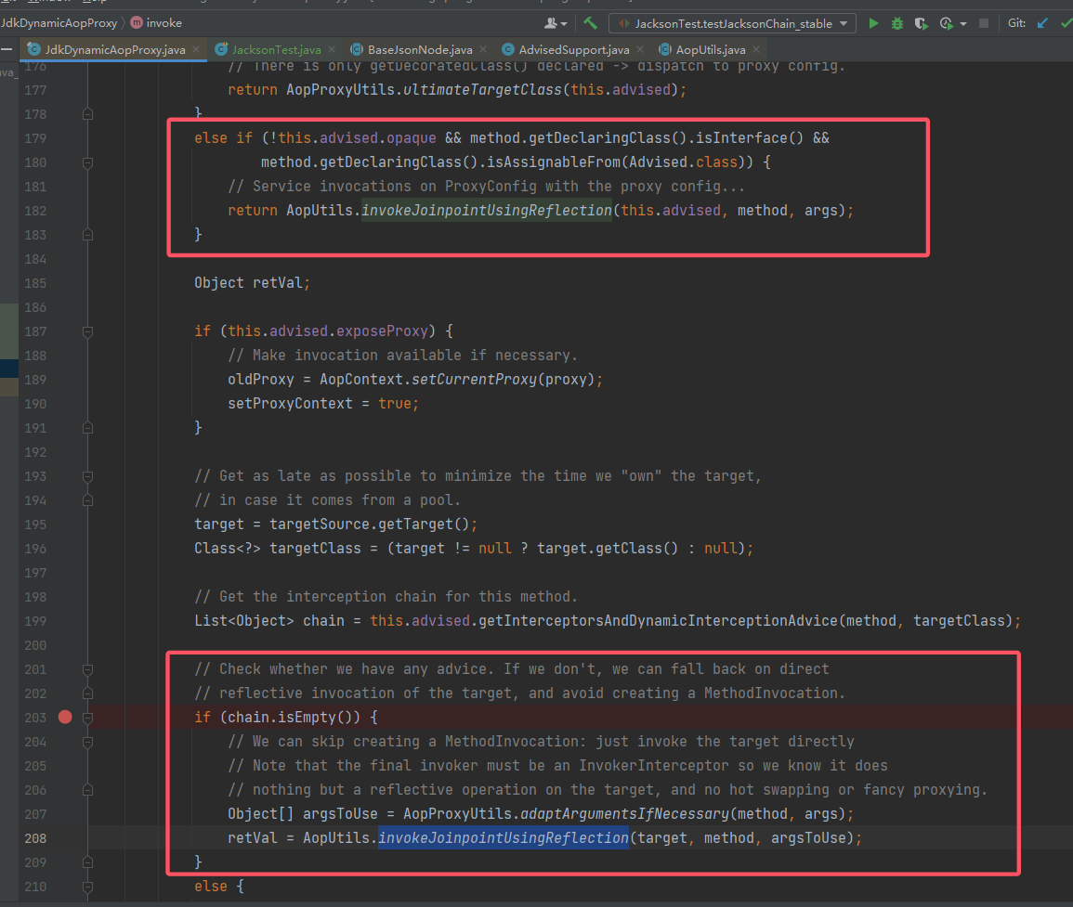Open the profiler run options arrow
Screen dimensions: 1073x907
point(963,24)
